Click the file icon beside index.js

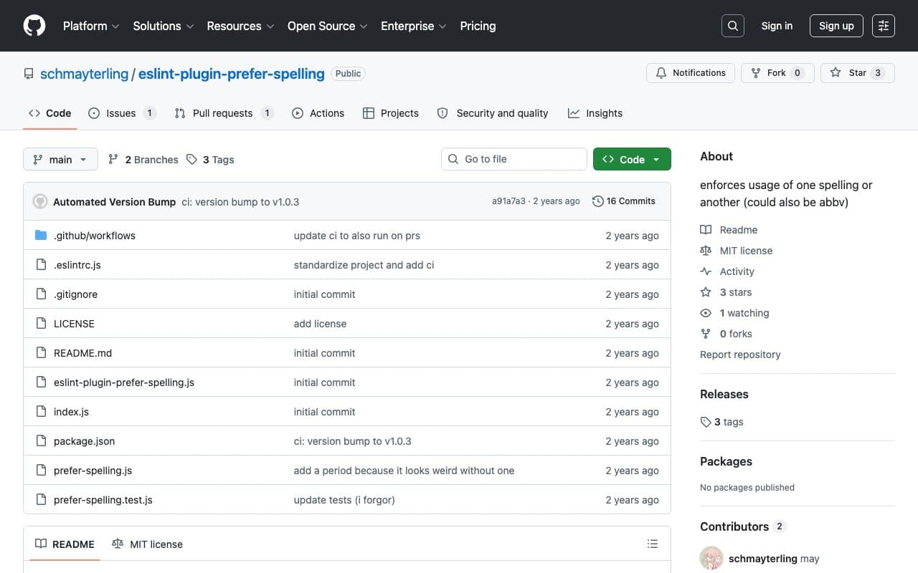coord(41,412)
